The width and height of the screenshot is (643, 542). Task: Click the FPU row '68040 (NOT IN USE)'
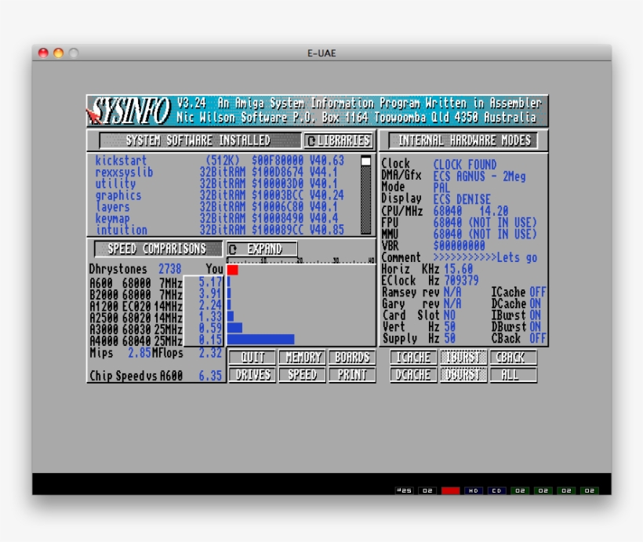pos(485,223)
